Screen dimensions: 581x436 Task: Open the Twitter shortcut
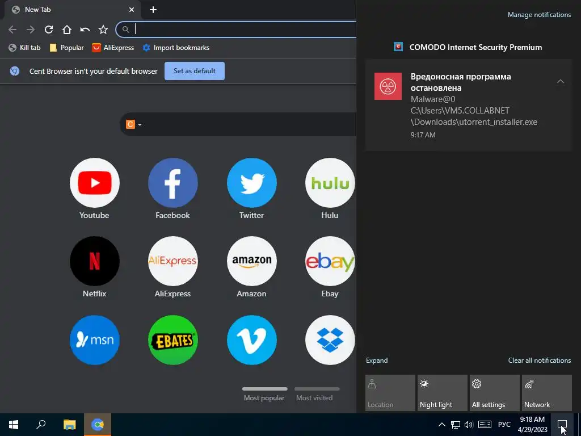[x=251, y=183]
